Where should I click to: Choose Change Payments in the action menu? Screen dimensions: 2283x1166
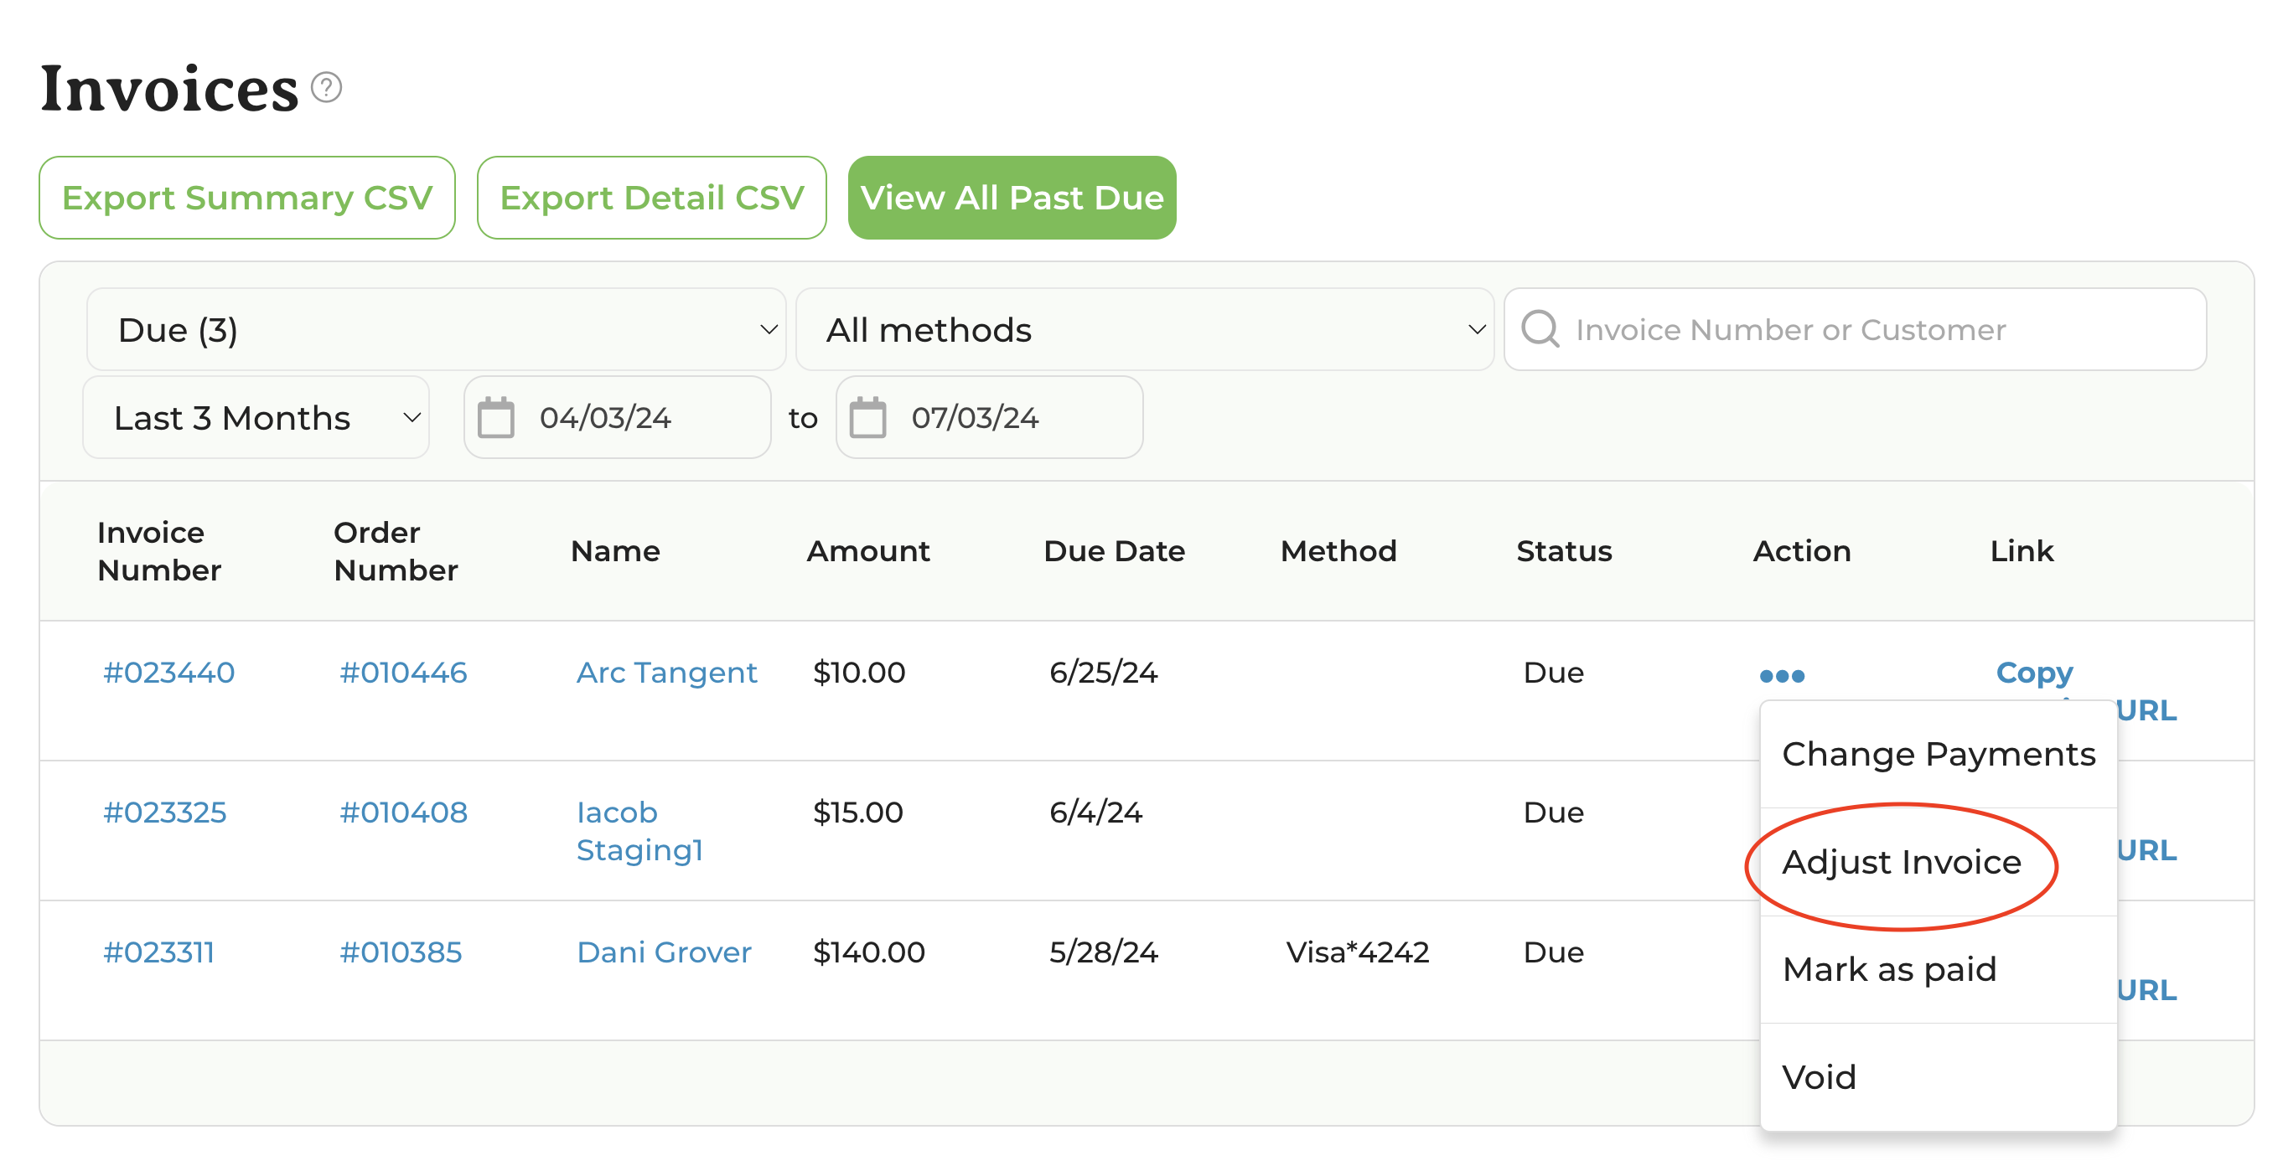(x=1938, y=754)
